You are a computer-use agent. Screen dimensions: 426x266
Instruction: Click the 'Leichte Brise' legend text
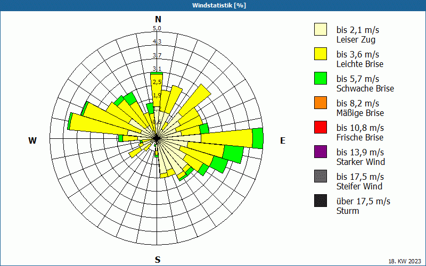point(360,64)
